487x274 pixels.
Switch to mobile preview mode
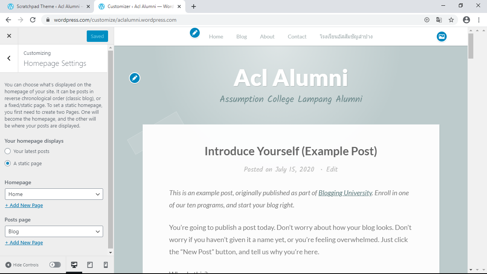tap(106, 265)
